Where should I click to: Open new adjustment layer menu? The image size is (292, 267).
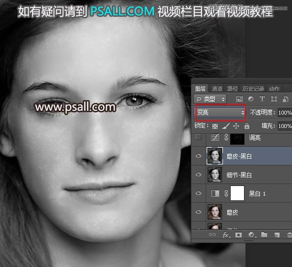[x=251, y=235]
